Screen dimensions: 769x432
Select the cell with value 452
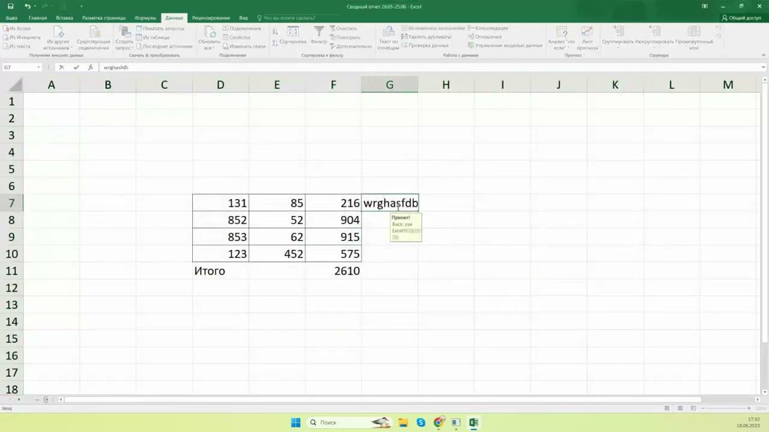click(277, 254)
